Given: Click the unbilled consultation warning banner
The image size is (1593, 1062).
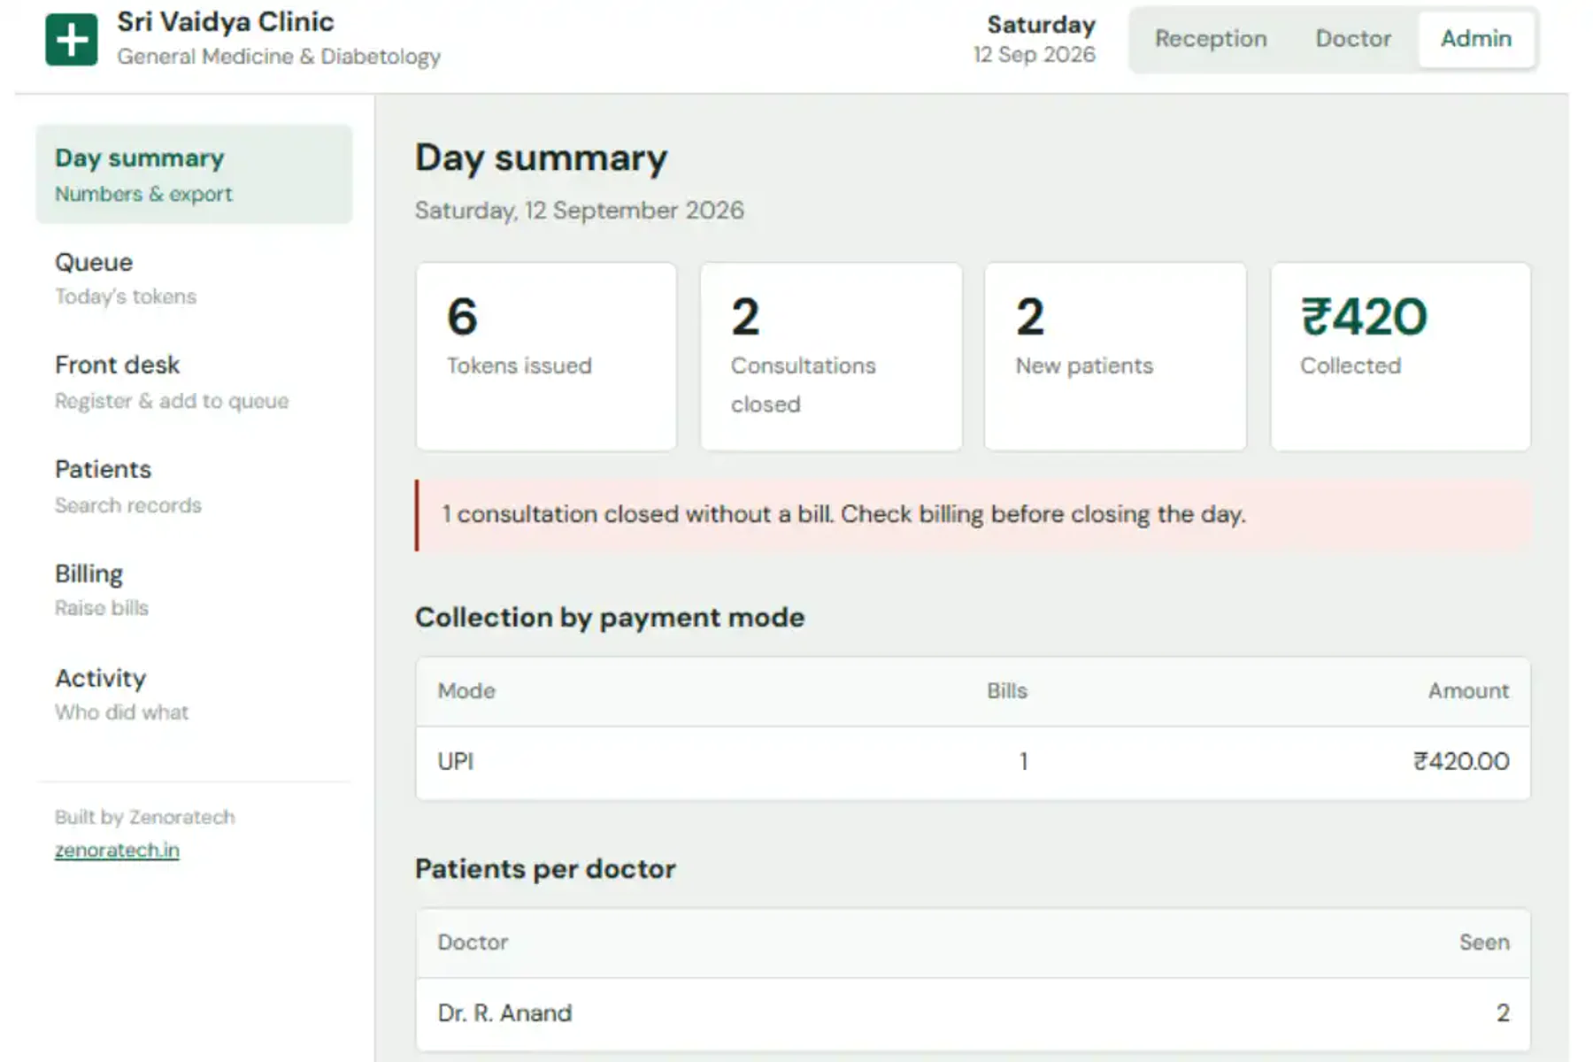Looking at the screenshot, I should click(973, 515).
